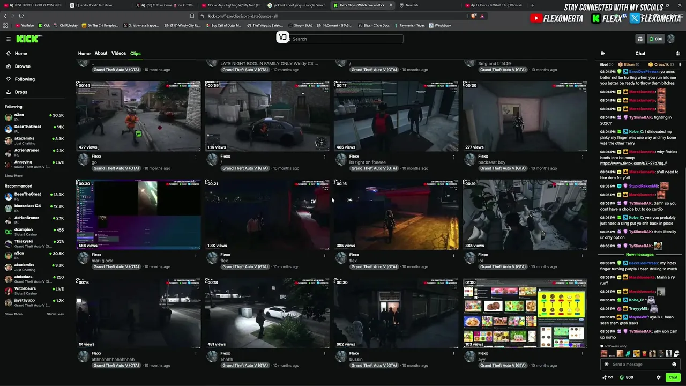Viewport: 686px width, 386px height.
Task: Open the options menu for clip "ayy"
Action: point(583,354)
